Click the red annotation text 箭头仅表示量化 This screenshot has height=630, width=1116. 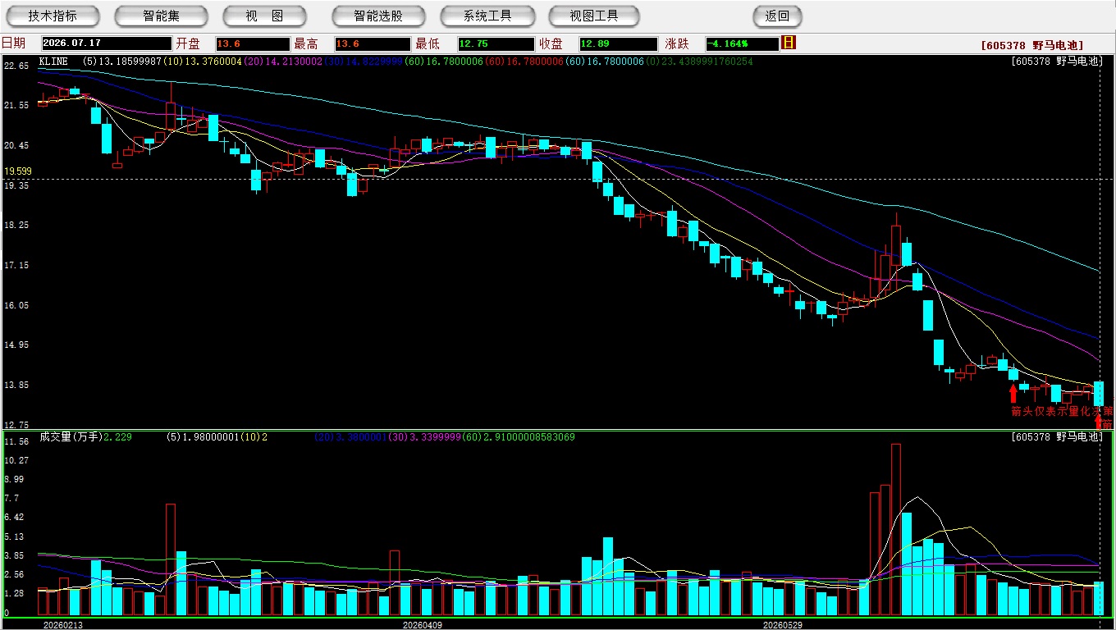tap(1050, 411)
